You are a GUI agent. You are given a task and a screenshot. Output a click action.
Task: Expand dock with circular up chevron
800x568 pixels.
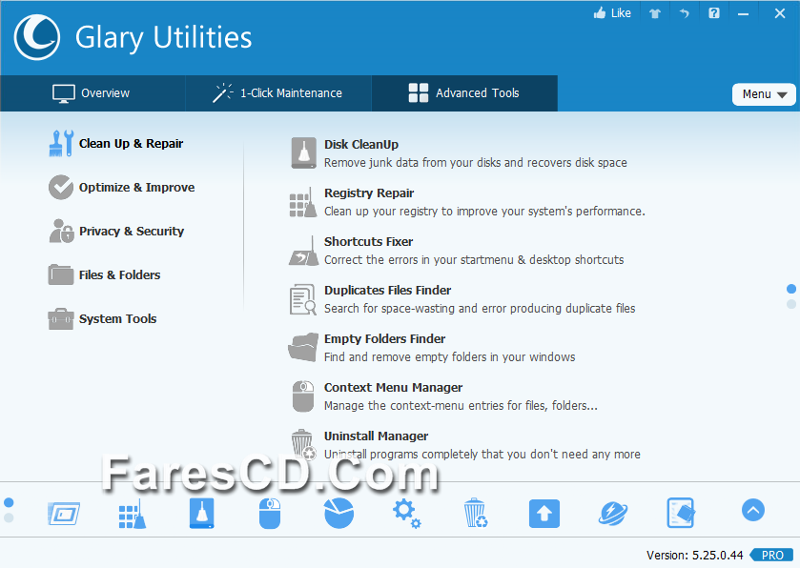coord(753,510)
